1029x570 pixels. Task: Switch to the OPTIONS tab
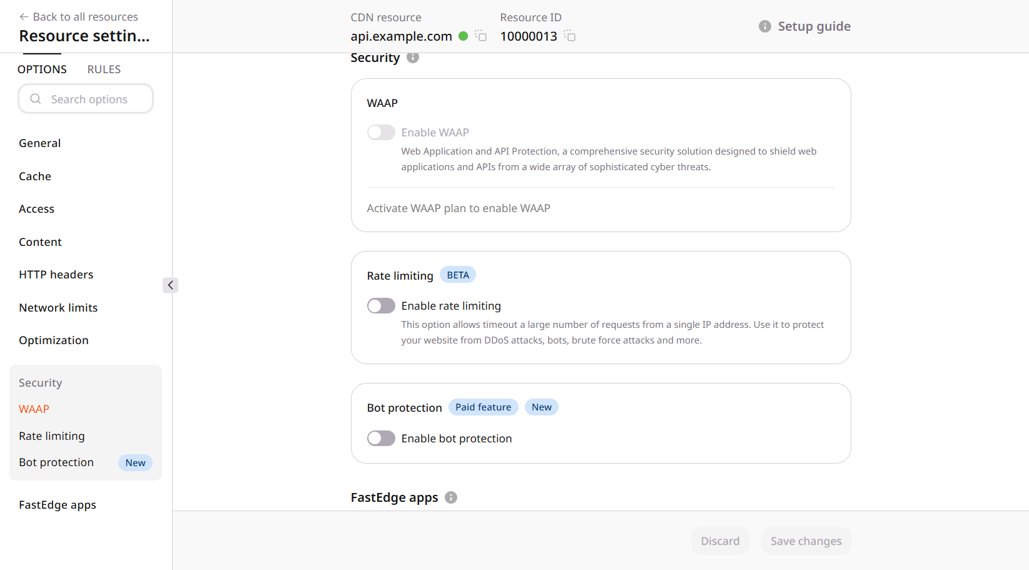[x=42, y=69]
